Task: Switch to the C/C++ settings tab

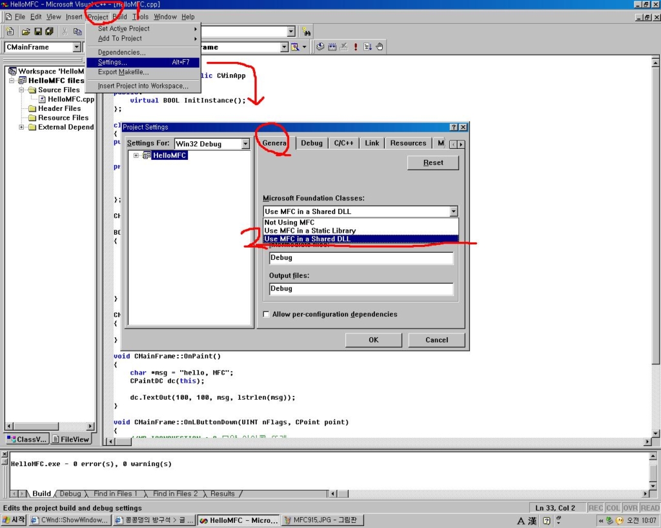Action: click(343, 143)
